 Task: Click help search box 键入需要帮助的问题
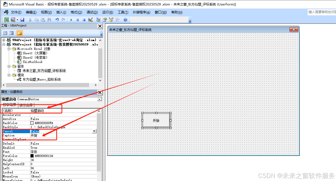point(322,12)
